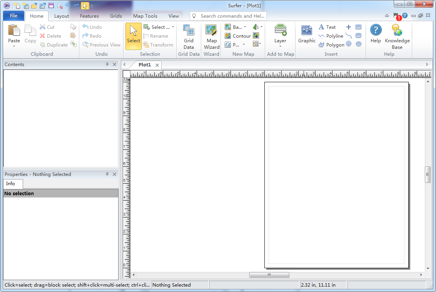
Task: Open Help from the ribbon
Action: [x=376, y=34]
